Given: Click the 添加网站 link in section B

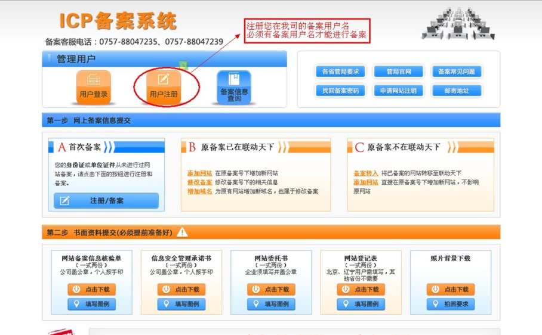Looking at the screenshot, I should [199, 173].
